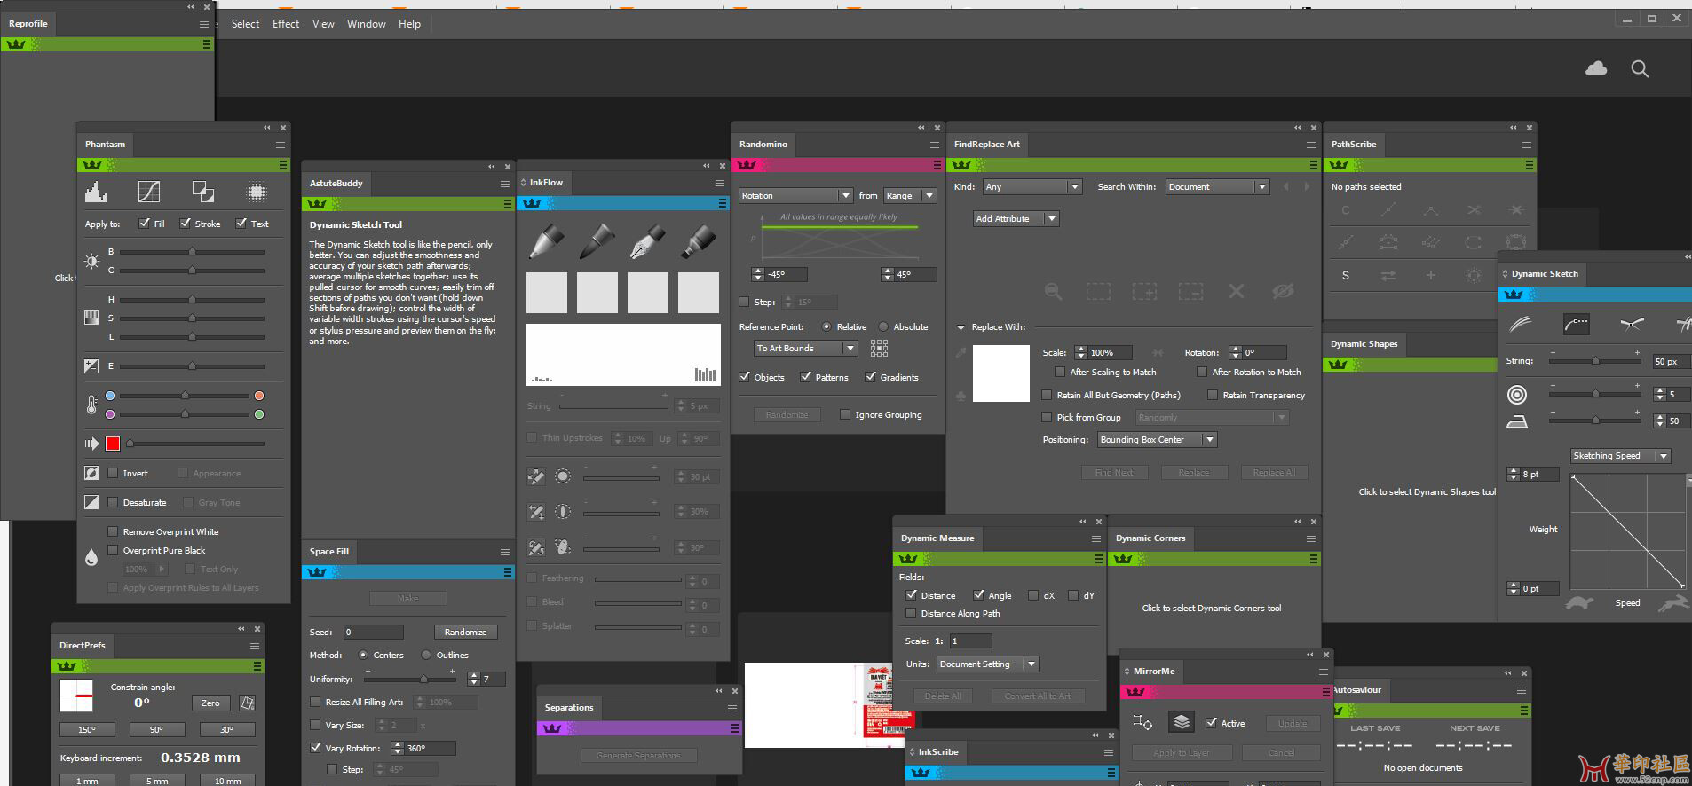This screenshot has width=1692, height=786.
Task: Click the hide-found eye icon in FindReplace Art
Action: (x=1283, y=291)
